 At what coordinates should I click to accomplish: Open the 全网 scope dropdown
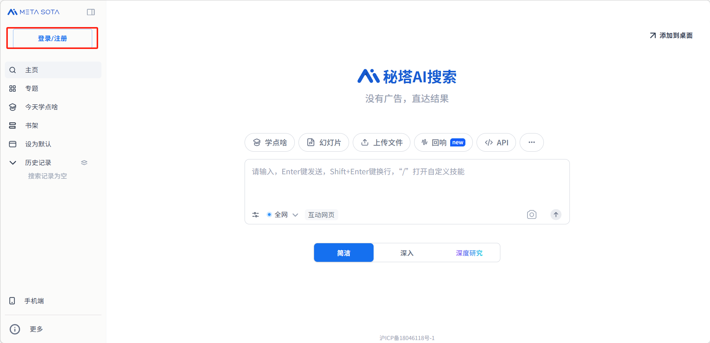coord(283,215)
